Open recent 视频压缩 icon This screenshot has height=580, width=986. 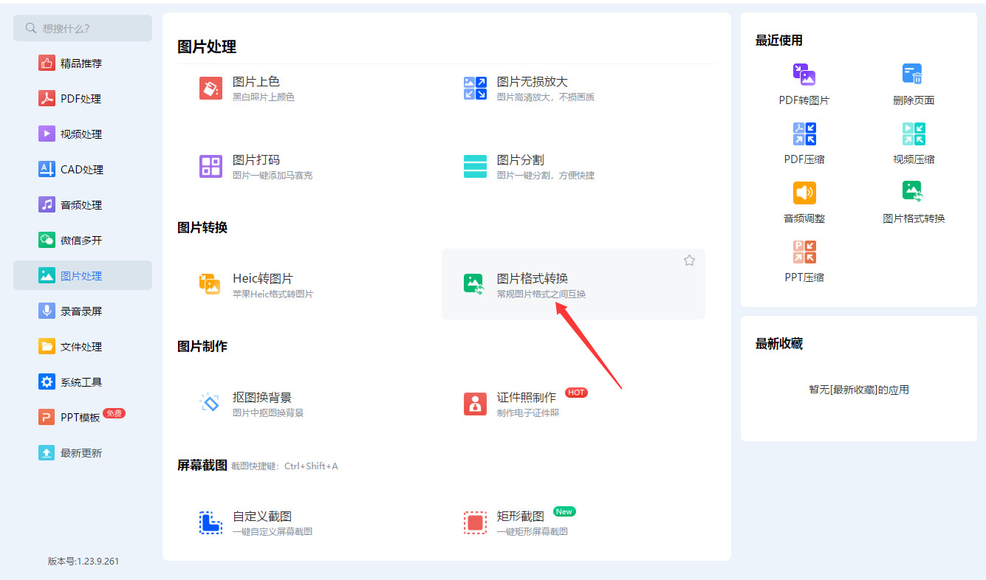tap(914, 134)
